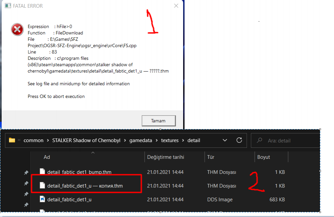This screenshot has height=217, width=334.
Task: Click the red error icon in dialog
Action: click(x=17, y=29)
